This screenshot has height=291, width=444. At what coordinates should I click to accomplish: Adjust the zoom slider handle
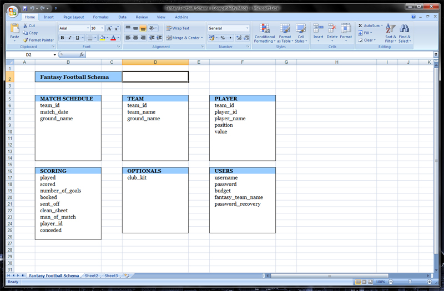(x=410, y=282)
